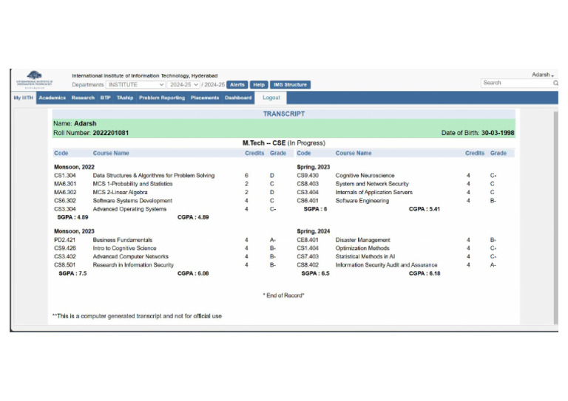Open the Research menu
The height and width of the screenshot is (401, 568).
click(x=83, y=97)
